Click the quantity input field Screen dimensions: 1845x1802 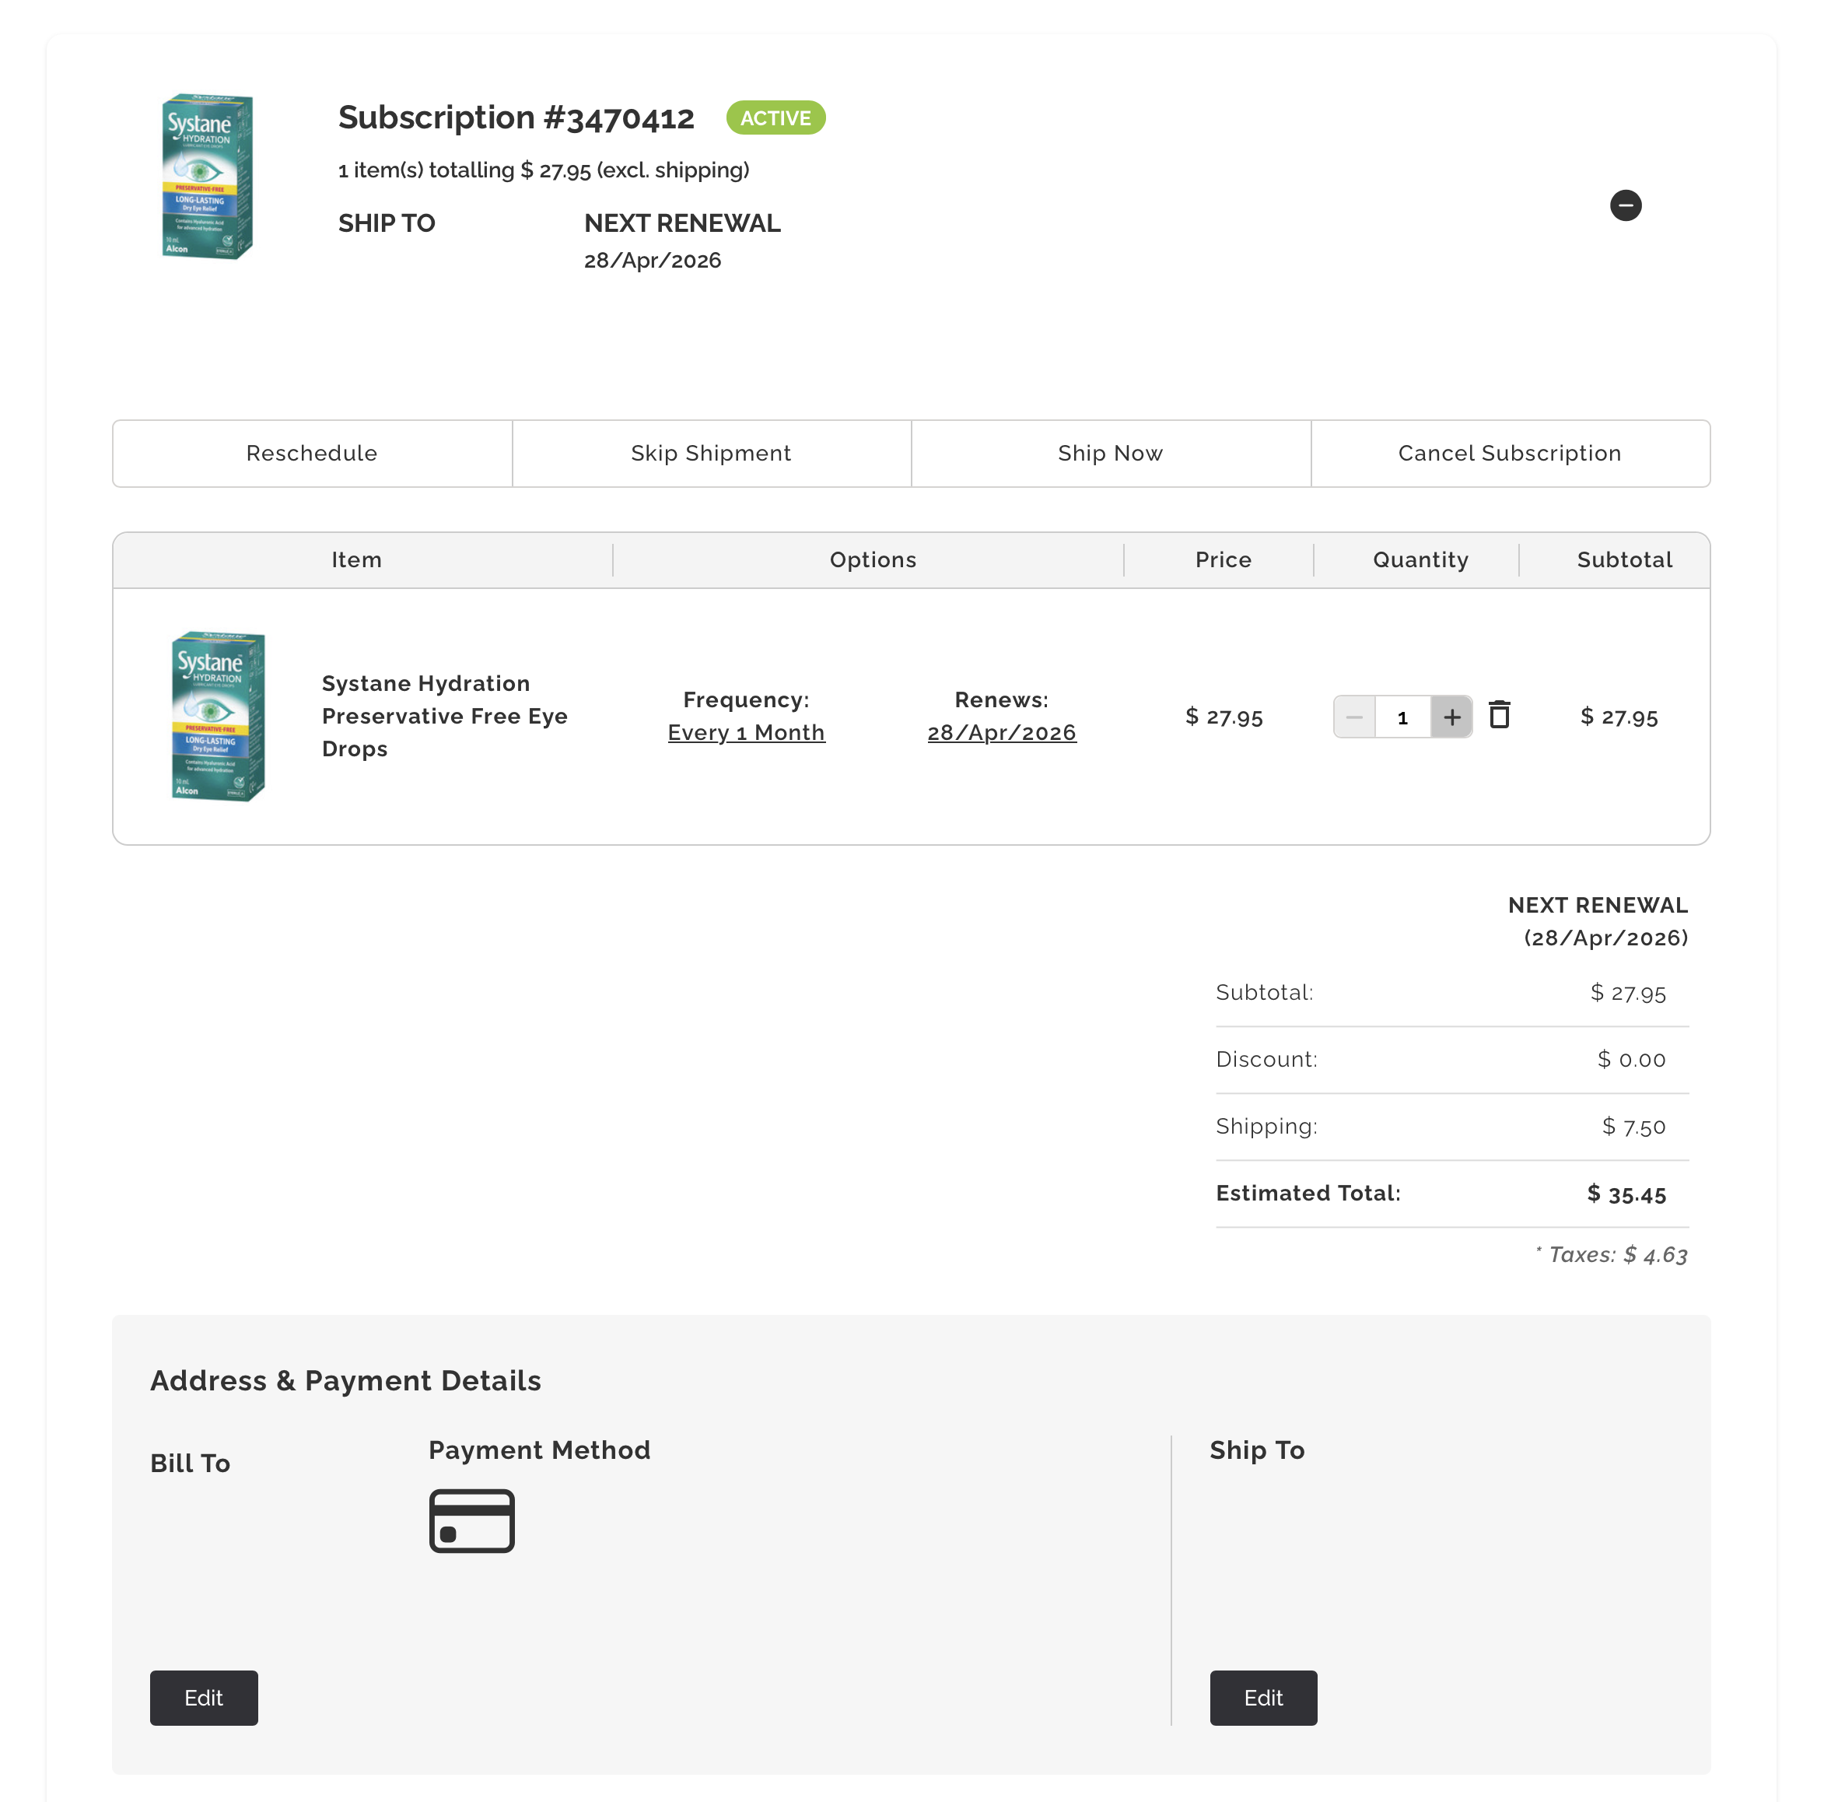[x=1402, y=717]
